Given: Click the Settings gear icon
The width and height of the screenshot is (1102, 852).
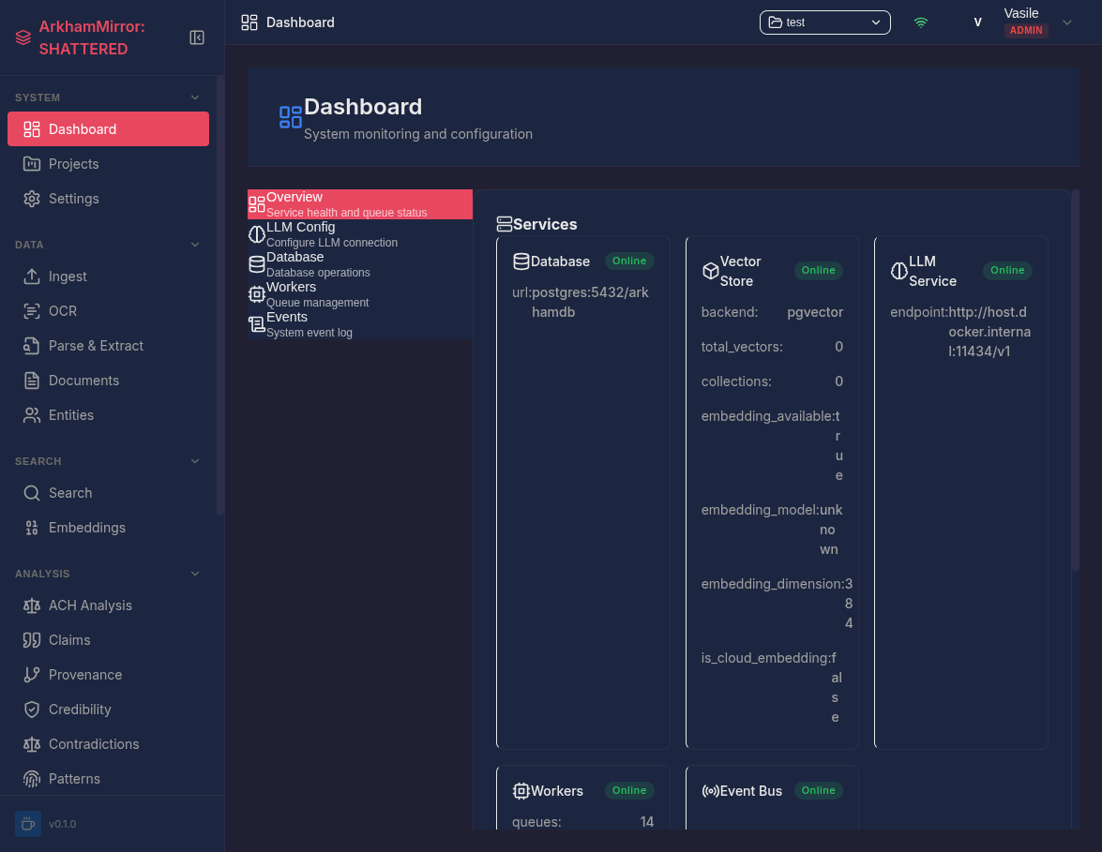Looking at the screenshot, I should (32, 199).
